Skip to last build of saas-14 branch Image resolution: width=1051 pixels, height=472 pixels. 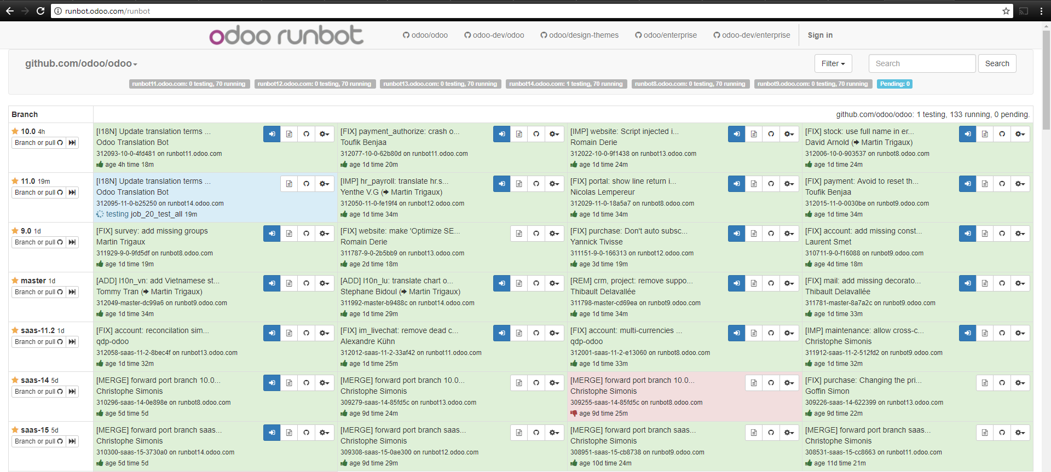72,392
